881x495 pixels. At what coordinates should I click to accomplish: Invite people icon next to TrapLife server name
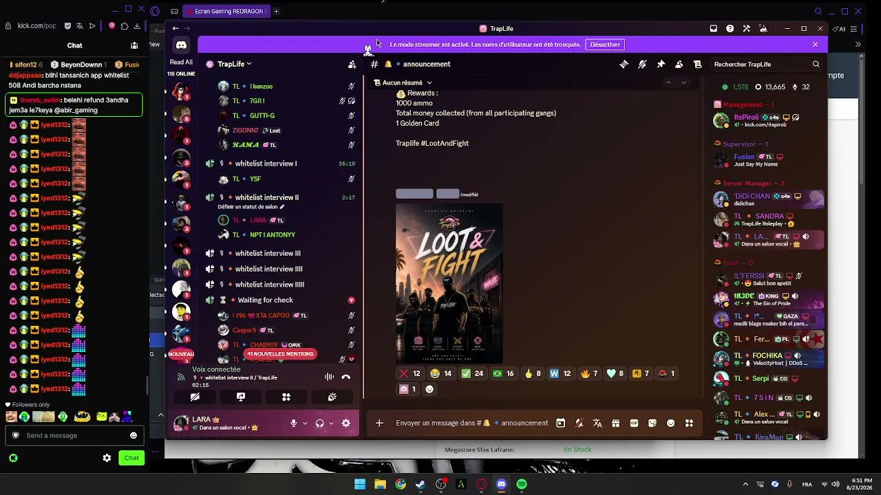click(352, 64)
